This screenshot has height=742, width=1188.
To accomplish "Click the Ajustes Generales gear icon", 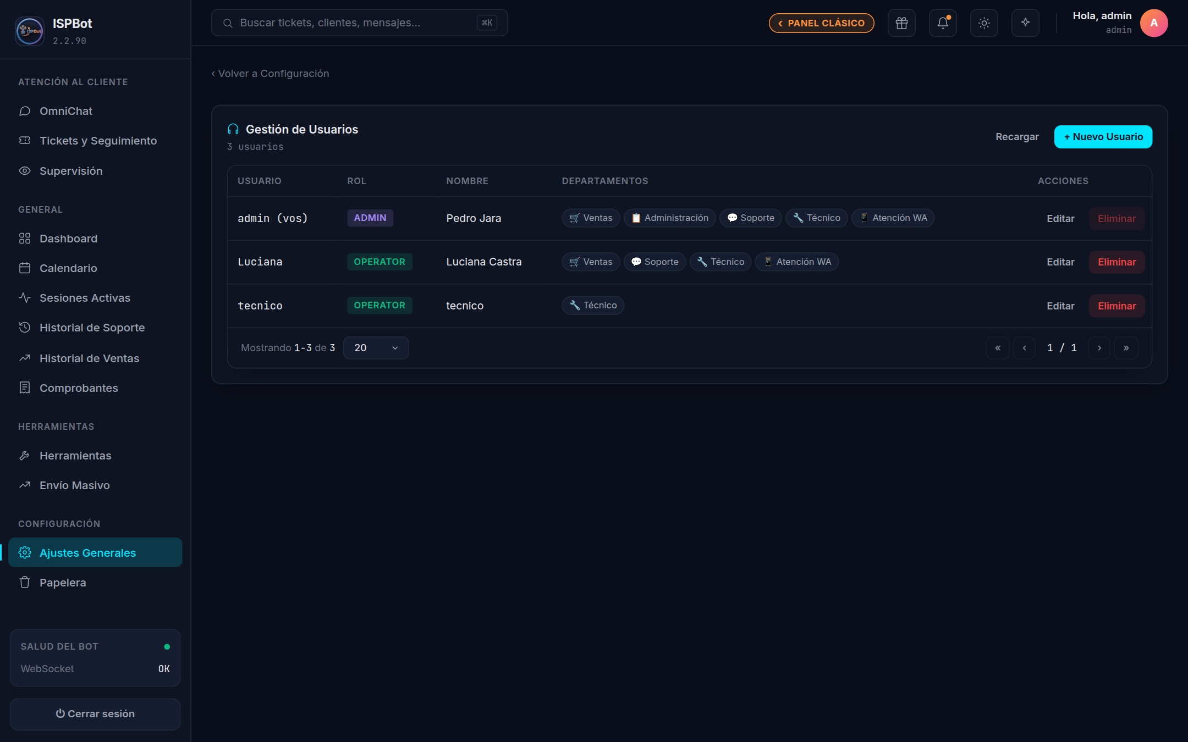I will 25,553.
